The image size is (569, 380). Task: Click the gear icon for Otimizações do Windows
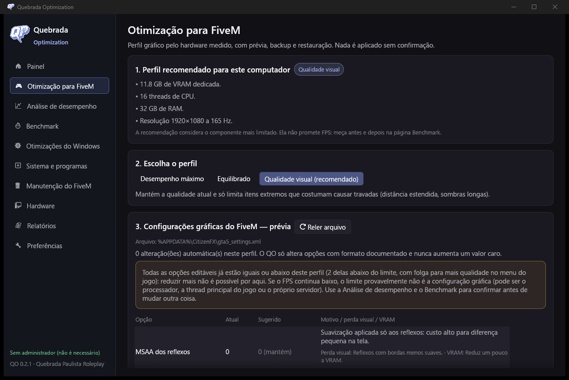point(18,146)
